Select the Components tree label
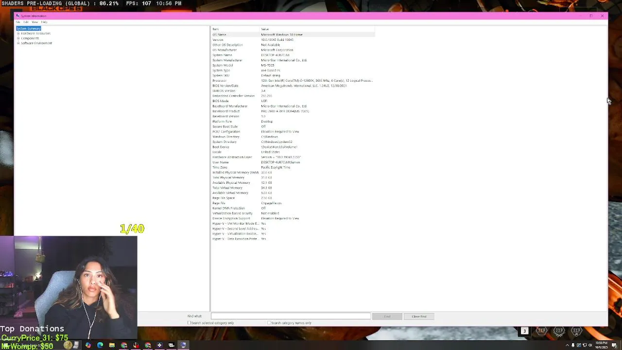 coord(30,38)
